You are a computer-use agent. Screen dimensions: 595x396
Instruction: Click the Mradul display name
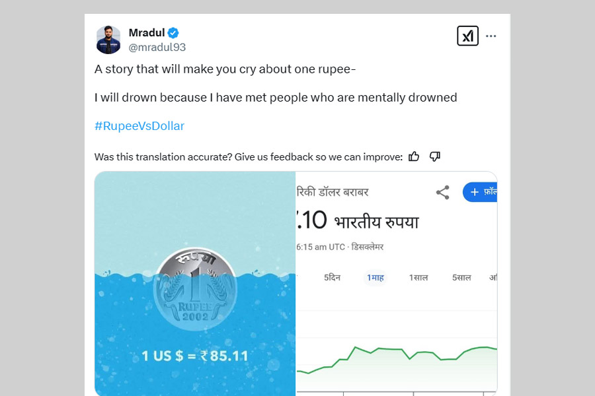(146, 32)
